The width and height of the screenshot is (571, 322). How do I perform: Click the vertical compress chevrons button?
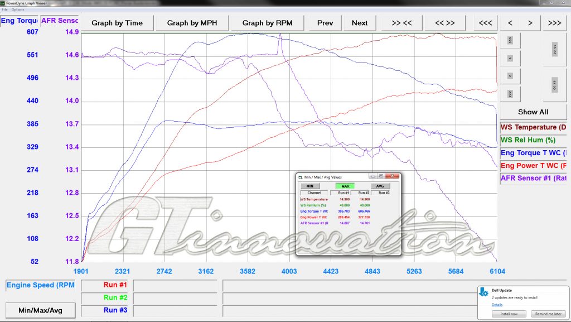click(x=555, y=49)
